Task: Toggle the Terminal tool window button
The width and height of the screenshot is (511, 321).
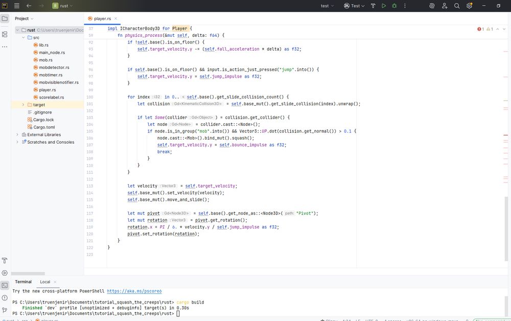Action: coord(5,285)
